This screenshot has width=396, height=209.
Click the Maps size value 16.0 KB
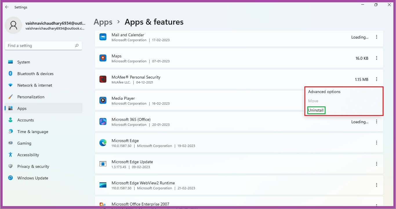click(x=362, y=58)
